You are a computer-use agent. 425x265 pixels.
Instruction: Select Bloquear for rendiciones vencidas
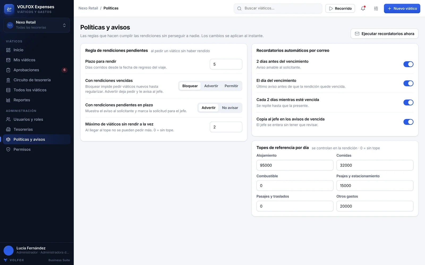pos(190,86)
